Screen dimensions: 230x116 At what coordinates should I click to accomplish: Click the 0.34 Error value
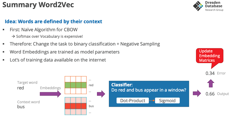210,73
